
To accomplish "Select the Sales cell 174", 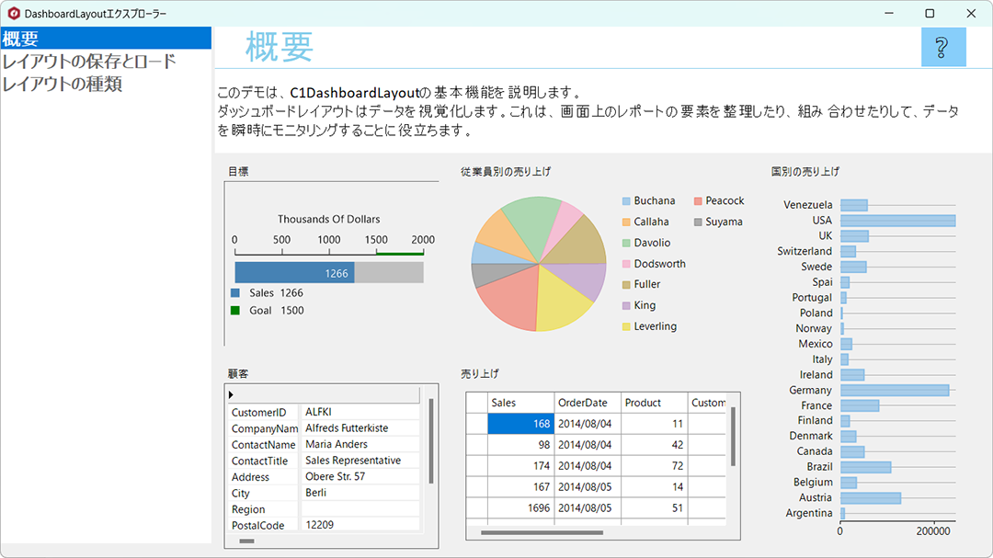I will [521, 466].
